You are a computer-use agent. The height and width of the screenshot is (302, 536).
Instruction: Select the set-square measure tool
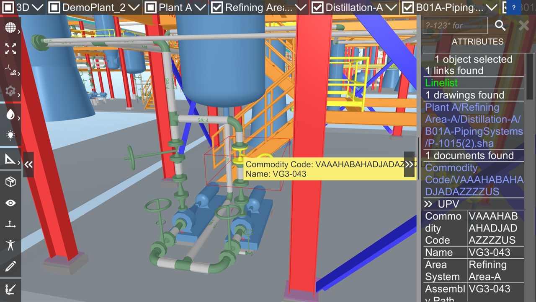pos(10,159)
